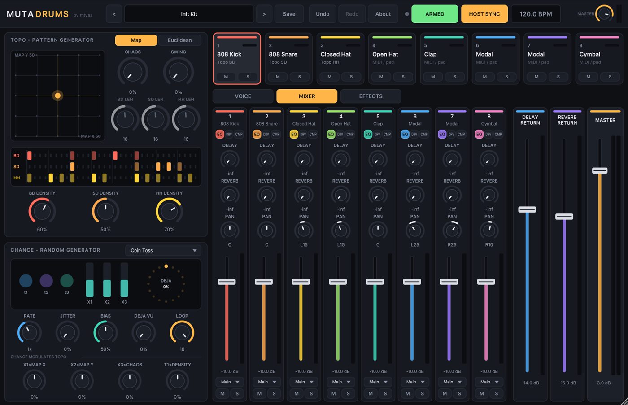Switch to the EFFECTS tab

[371, 96]
